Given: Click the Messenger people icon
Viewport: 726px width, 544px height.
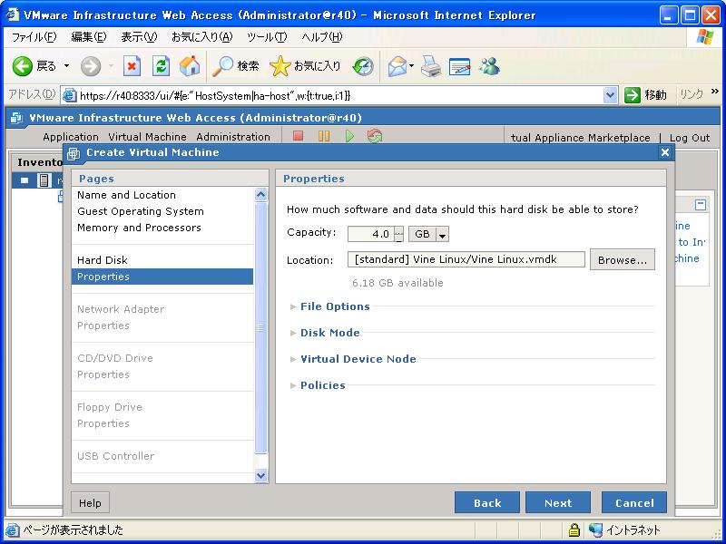Looking at the screenshot, I should coord(489,66).
